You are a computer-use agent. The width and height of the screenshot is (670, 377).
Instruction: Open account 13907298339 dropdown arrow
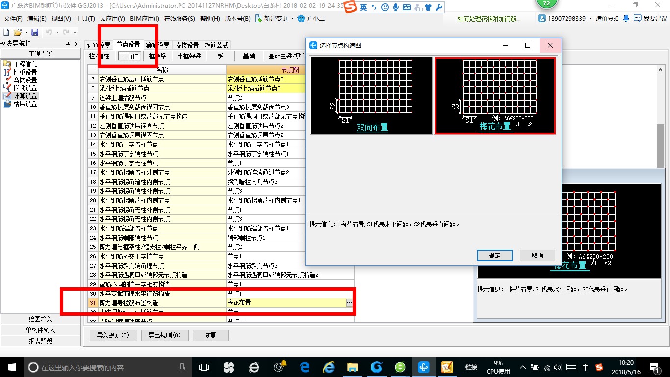point(591,19)
